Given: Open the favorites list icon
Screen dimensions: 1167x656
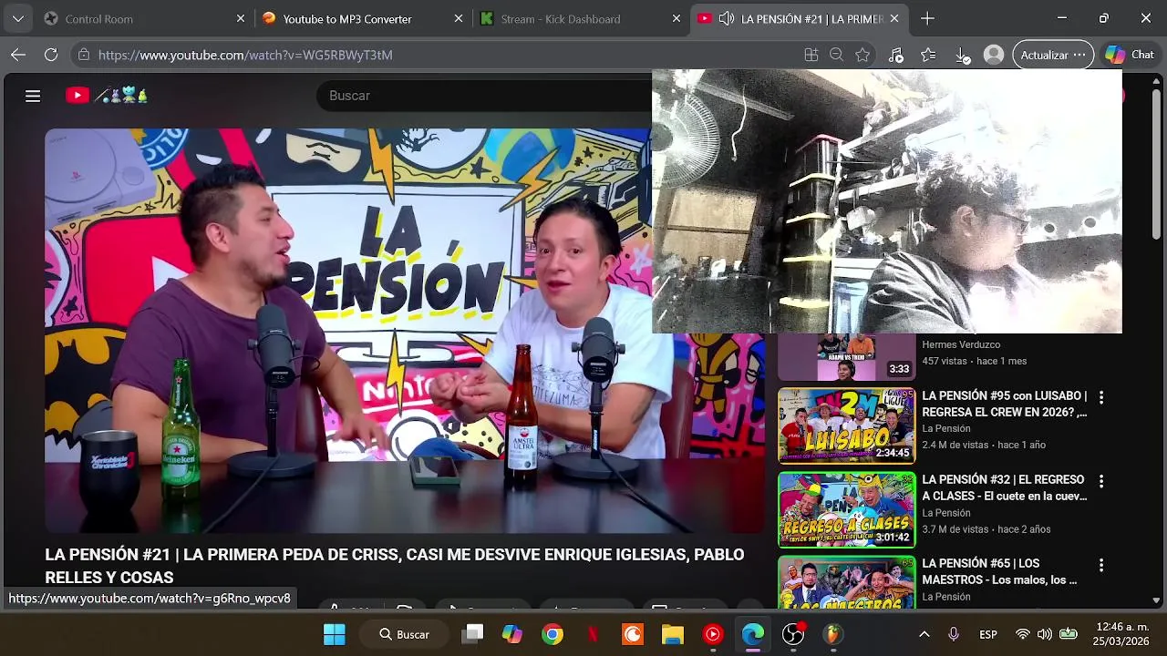Looking at the screenshot, I should tap(928, 55).
